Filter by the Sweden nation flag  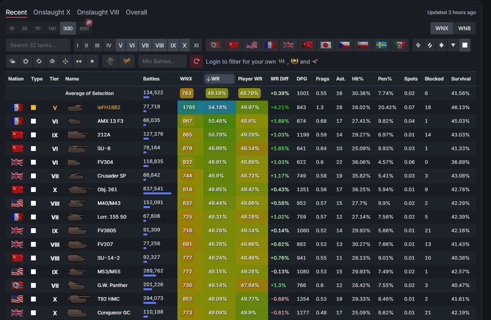coord(382,45)
